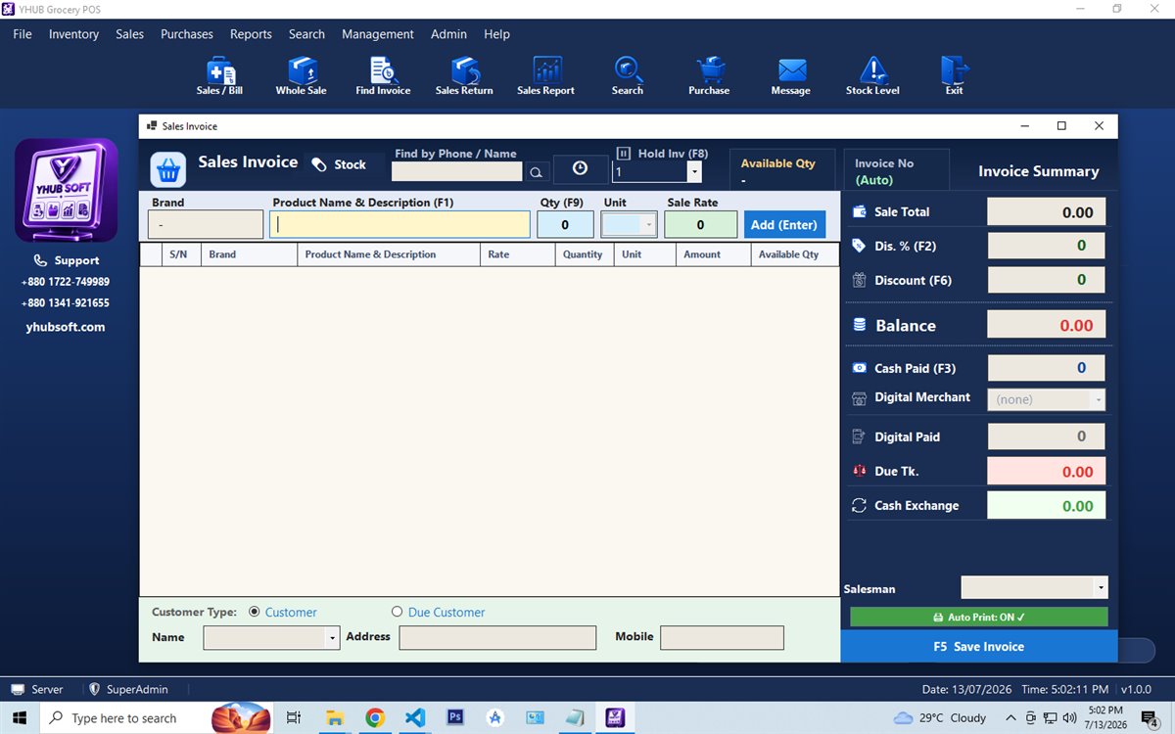This screenshot has height=734, width=1175.
Task: Click the Stock button
Action: coord(339,164)
